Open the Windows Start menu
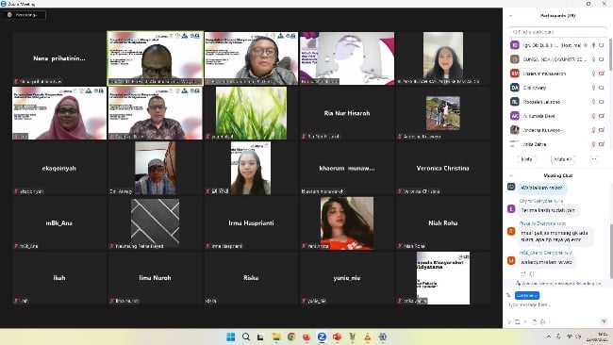The width and height of the screenshot is (613, 345). (231, 337)
